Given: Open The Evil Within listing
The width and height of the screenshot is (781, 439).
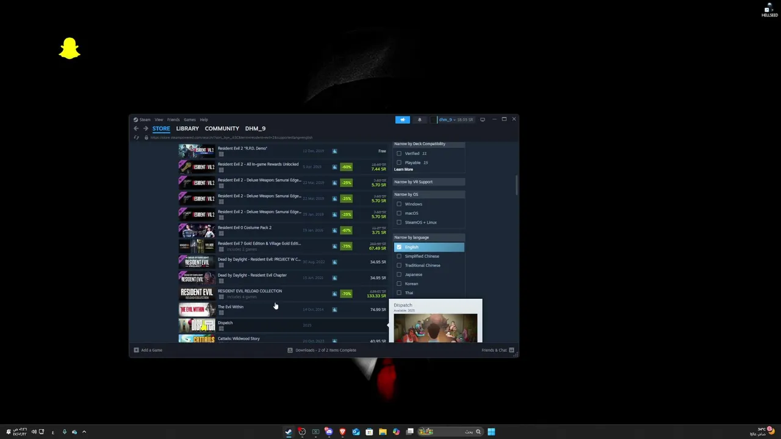Looking at the screenshot, I should (283, 310).
